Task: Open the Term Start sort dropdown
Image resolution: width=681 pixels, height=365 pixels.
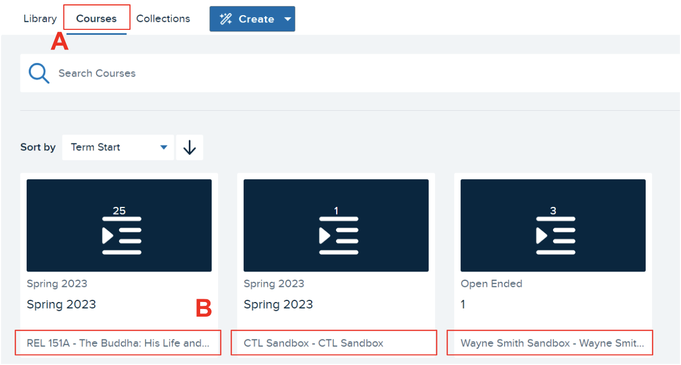Action: pos(118,147)
